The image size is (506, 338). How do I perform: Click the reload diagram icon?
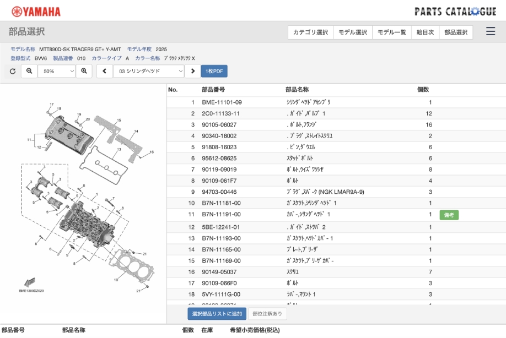pos(13,71)
